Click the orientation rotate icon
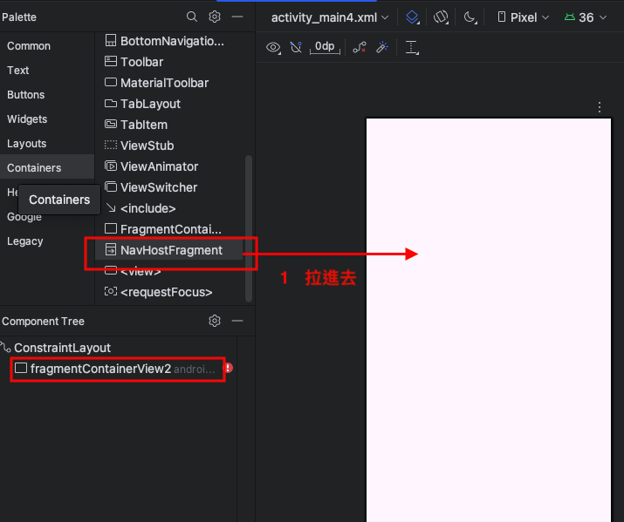 coord(441,17)
